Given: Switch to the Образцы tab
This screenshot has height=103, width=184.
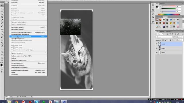Looking at the screenshot, I should [x=162, y=4].
